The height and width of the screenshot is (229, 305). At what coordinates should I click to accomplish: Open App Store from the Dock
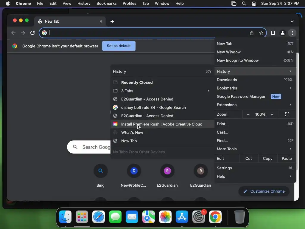(x=182, y=217)
